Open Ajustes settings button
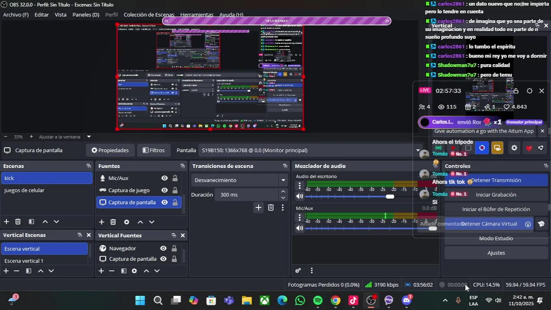The width and height of the screenshot is (551, 310). point(496,253)
